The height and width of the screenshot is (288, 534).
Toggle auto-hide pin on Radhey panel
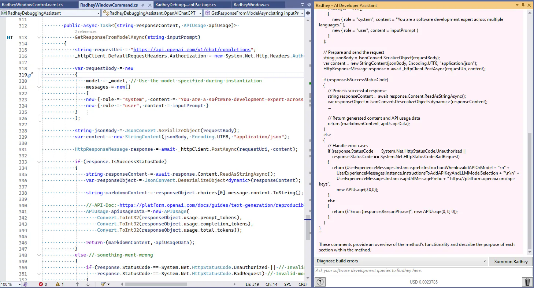pyautogui.click(x=523, y=5)
